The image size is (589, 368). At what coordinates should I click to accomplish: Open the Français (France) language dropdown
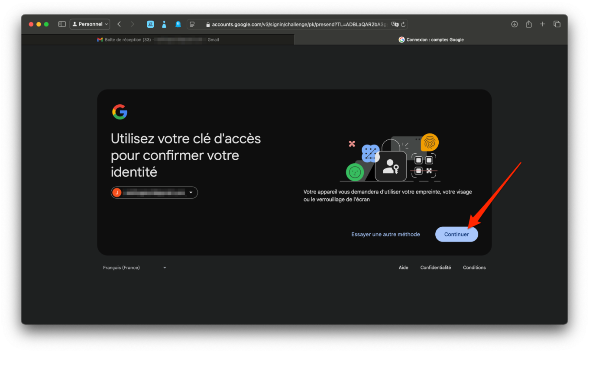click(135, 268)
